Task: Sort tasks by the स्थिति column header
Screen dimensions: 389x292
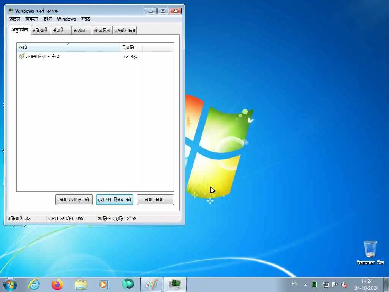Action: click(131, 47)
